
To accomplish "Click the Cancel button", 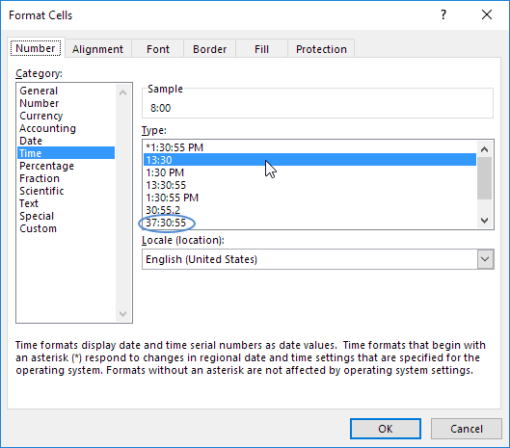I will (467, 429).
